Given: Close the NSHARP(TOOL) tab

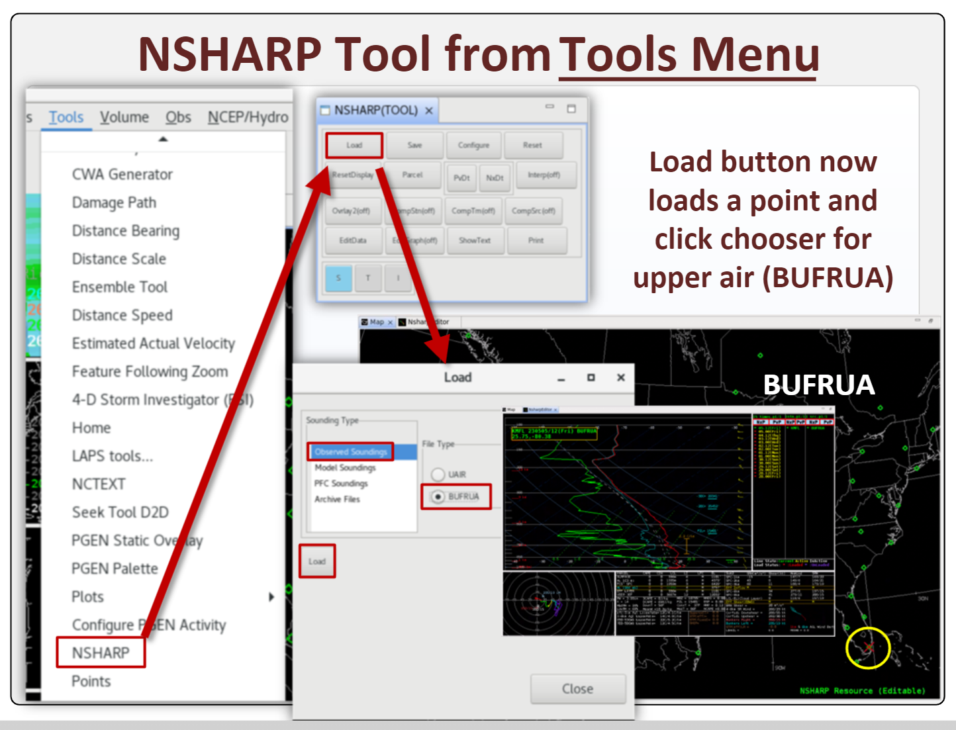Looking at the screenshot, I should point(429,111).
